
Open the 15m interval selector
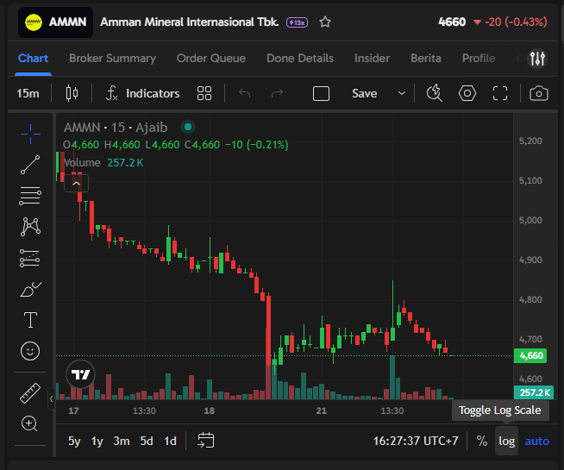(x=28, y=93)
